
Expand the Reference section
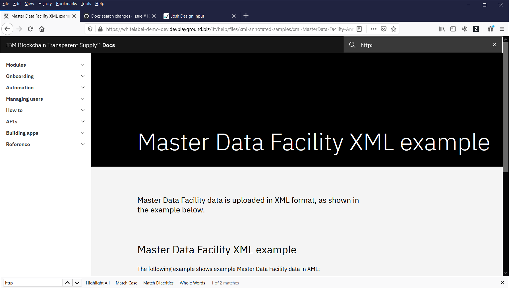pos(45,144)
